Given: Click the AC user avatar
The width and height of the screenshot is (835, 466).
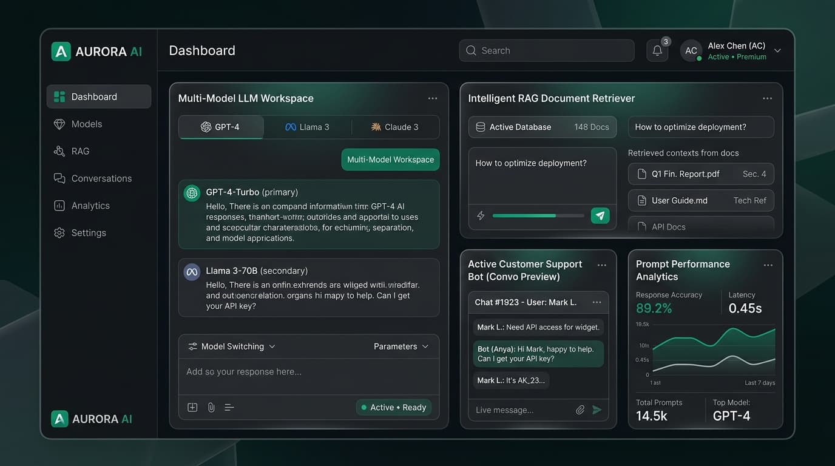Looking at the screenshot, I should pos(691,51).
